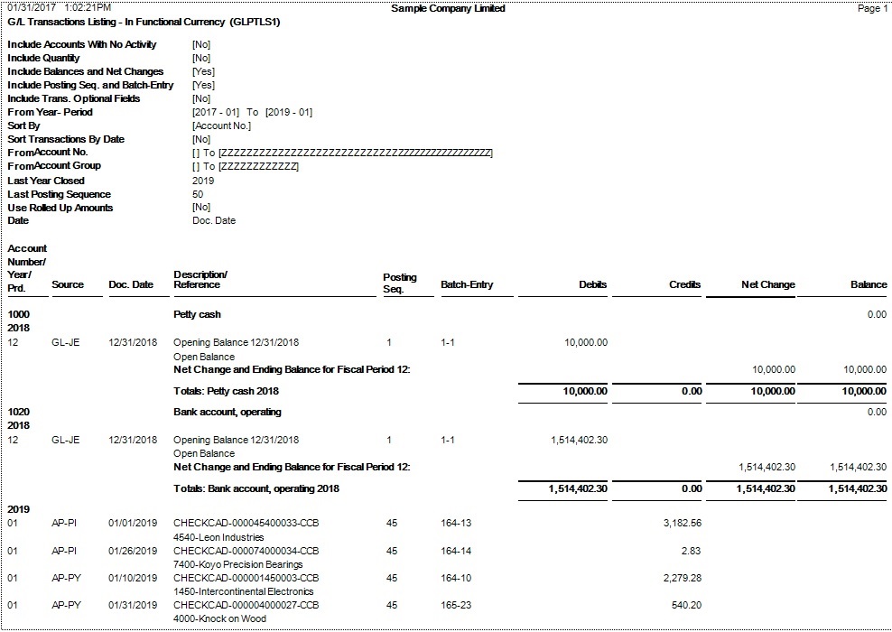Click Totals: Petty cash 2018 line

[x=226, y=391]
